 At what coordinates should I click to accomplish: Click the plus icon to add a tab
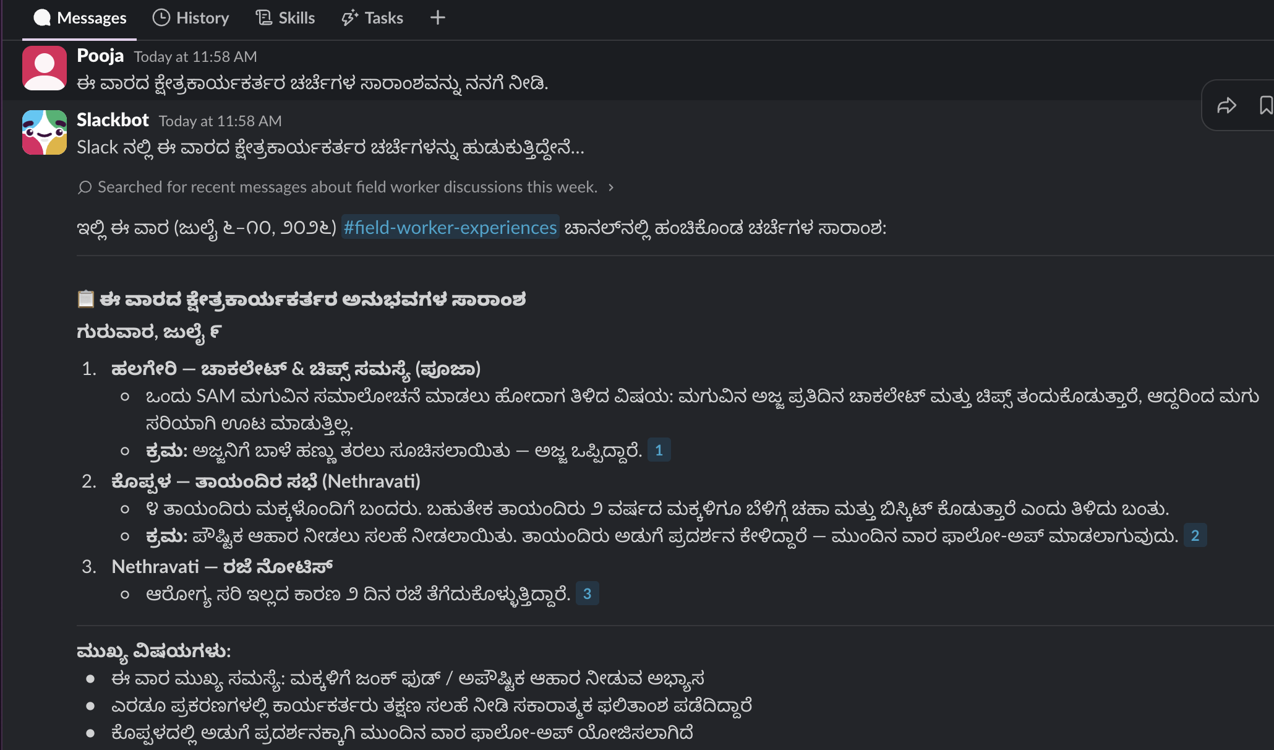437,18
